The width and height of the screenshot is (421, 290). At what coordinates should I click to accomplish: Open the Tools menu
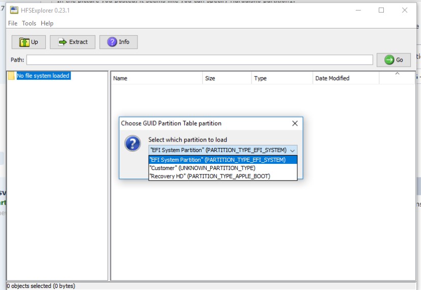pos(29,23)
